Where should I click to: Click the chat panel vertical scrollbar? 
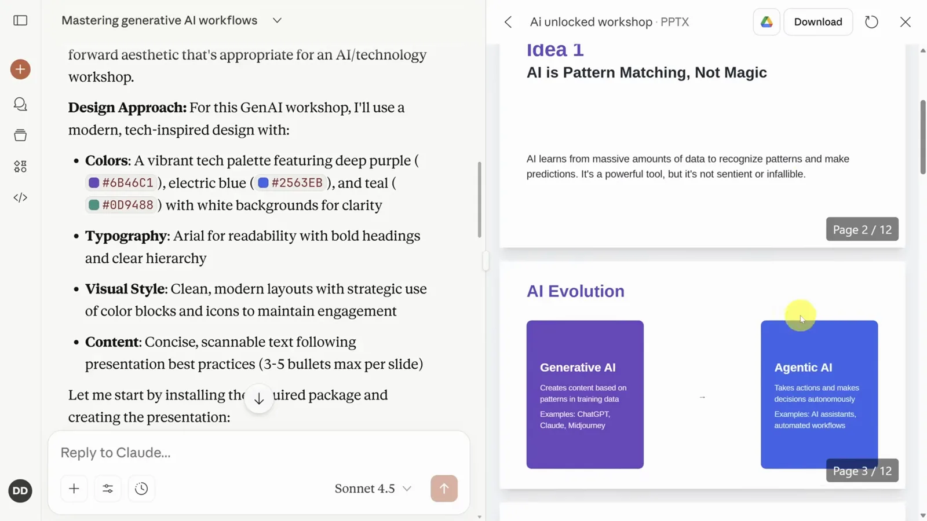point(479,200)
